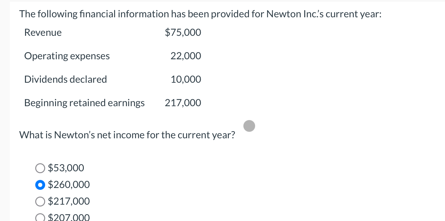Click the radio circle next to $53,000

(40, 168)
